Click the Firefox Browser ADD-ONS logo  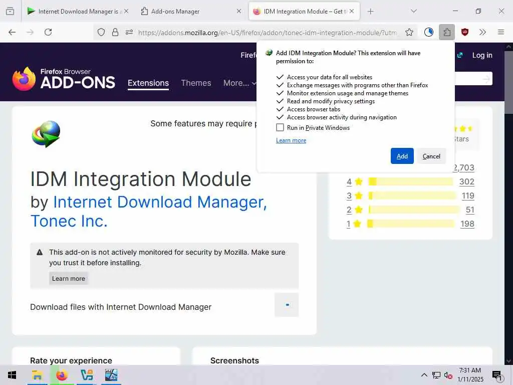click(x=64, y=79)
